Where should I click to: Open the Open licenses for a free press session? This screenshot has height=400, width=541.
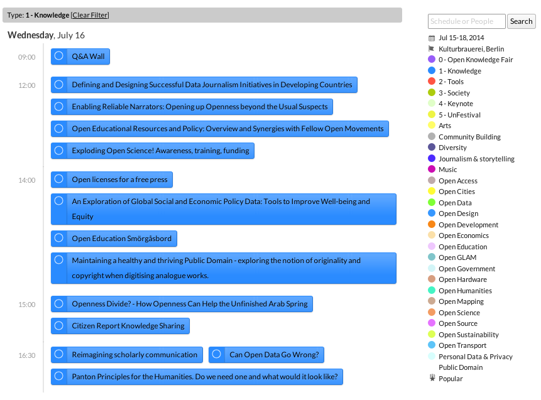coord(119,180)
